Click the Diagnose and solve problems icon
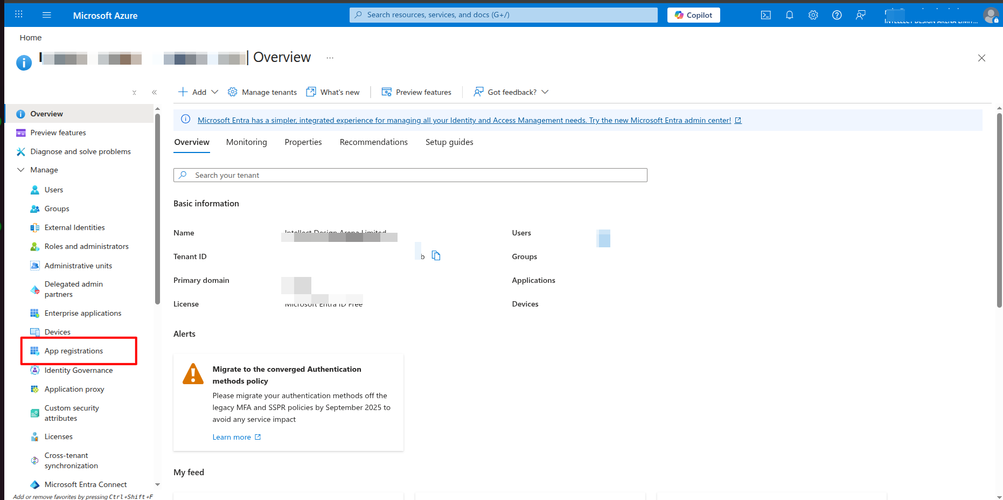Viewport: 1003px width, 500px height. pos(21,151)
